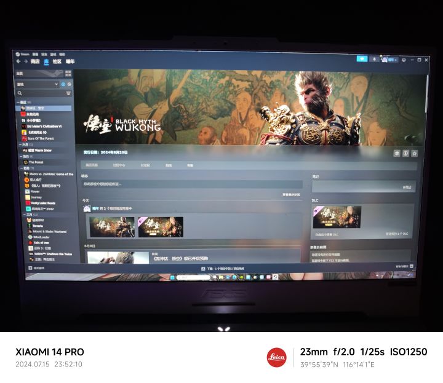Open friends and chat at bottom right
The height and width of the screenshot is (383, 443).
(x=405, y=266)
